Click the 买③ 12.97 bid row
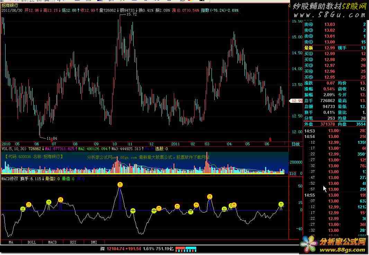The width and height of the screenshot is (369, 255). [335, 66]
